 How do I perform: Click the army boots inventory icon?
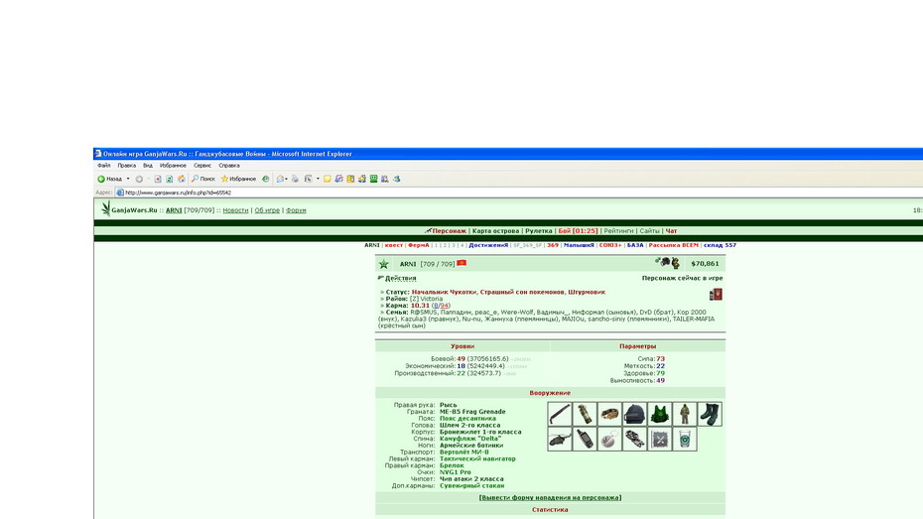710,414
